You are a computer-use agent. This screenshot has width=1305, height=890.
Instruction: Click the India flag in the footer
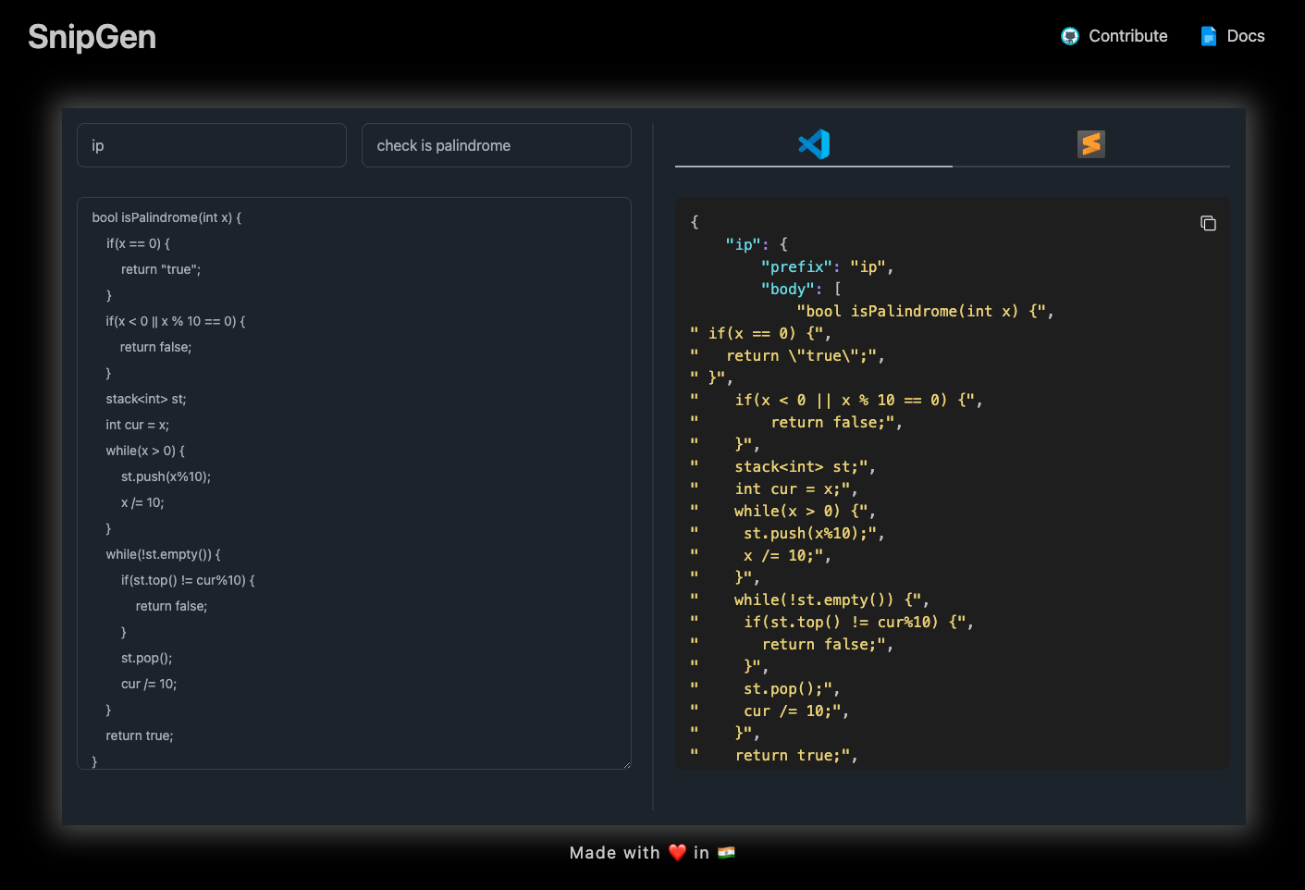pos(726,852)
